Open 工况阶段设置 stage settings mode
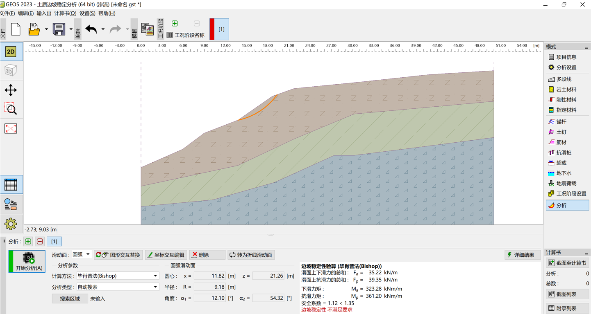 567,194
